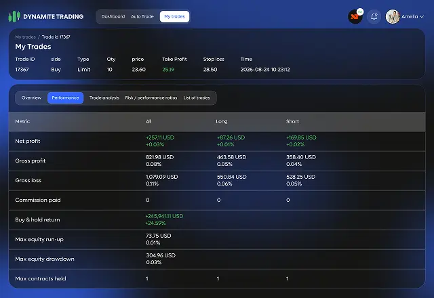
Task: Open the notifications bell
Action: 374,17
